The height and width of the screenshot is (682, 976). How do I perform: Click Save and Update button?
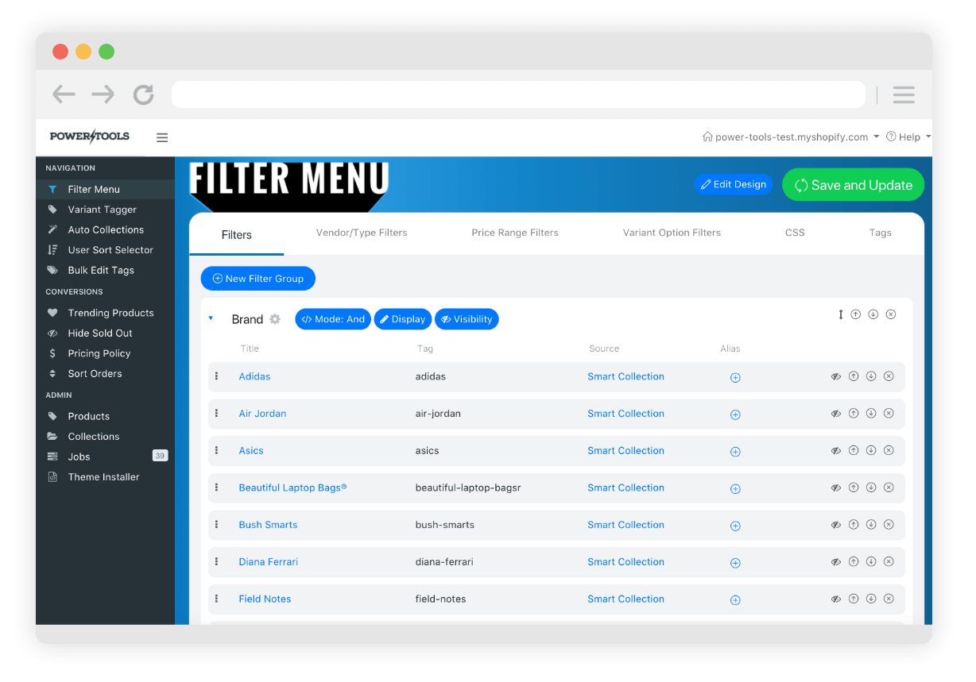853,185
